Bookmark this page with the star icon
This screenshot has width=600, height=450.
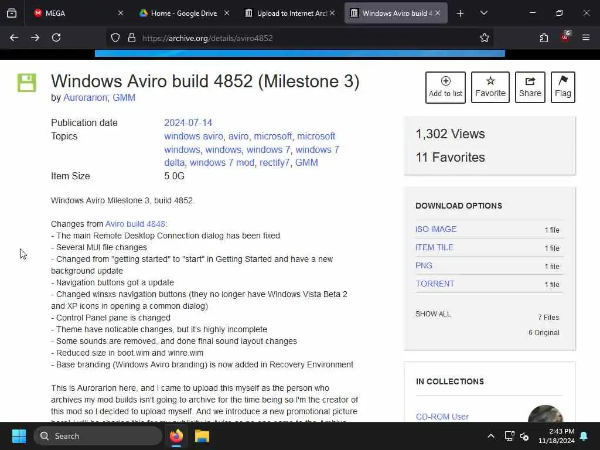485,37
